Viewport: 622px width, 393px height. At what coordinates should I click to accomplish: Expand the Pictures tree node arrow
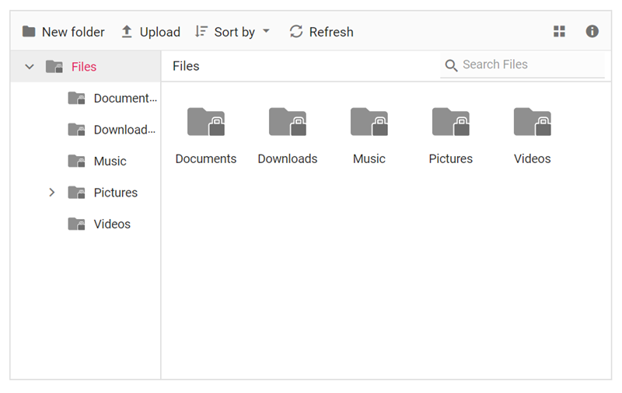tap(52, 193)
